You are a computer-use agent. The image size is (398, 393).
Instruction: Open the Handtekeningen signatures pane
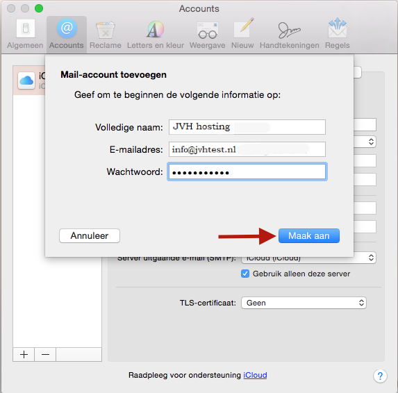click(290, 34)
